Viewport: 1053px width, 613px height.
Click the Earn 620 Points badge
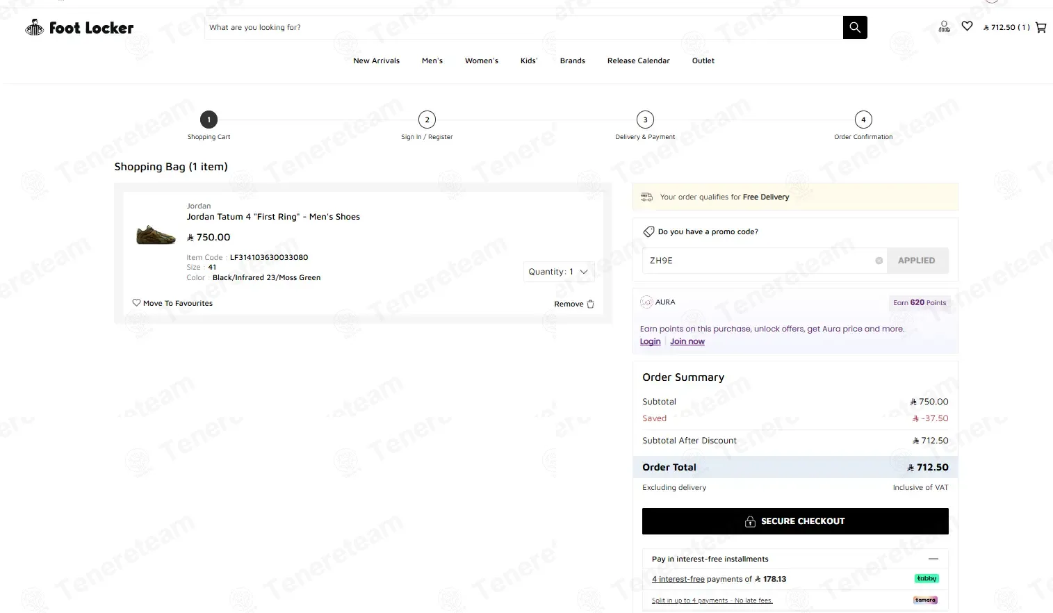(x=920, y=302)
